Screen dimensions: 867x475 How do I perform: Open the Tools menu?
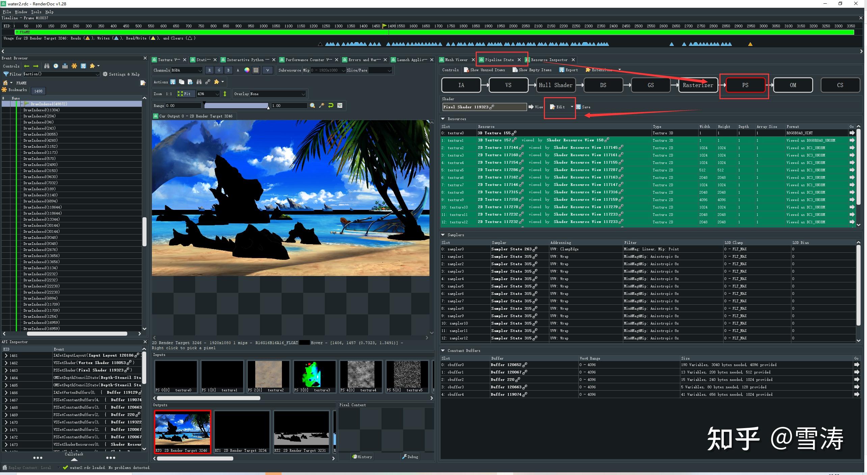point(36,12)
